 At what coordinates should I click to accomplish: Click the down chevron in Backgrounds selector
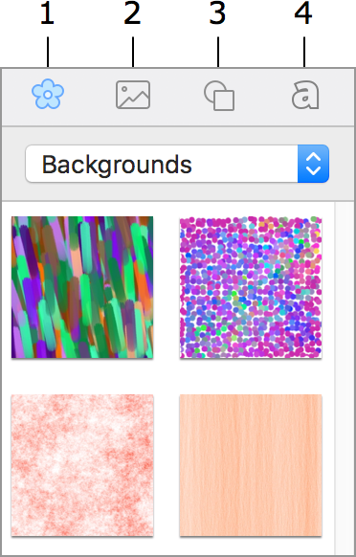[x=313, y=171]
